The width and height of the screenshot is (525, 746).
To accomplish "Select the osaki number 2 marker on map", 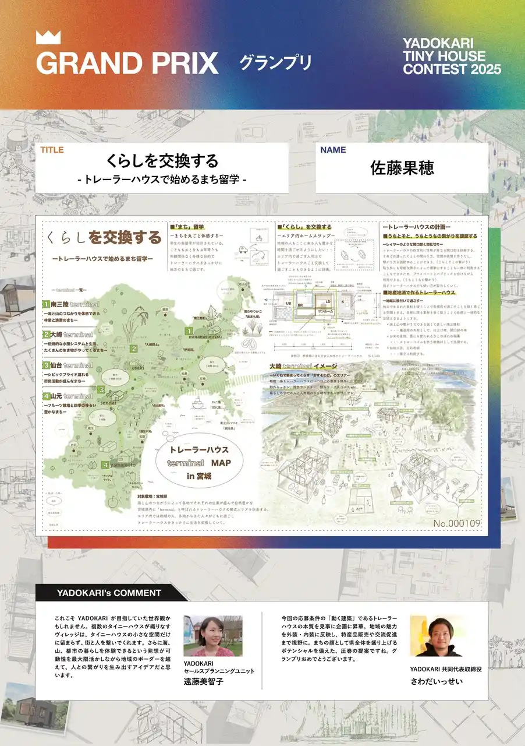I will pos(133,349).
